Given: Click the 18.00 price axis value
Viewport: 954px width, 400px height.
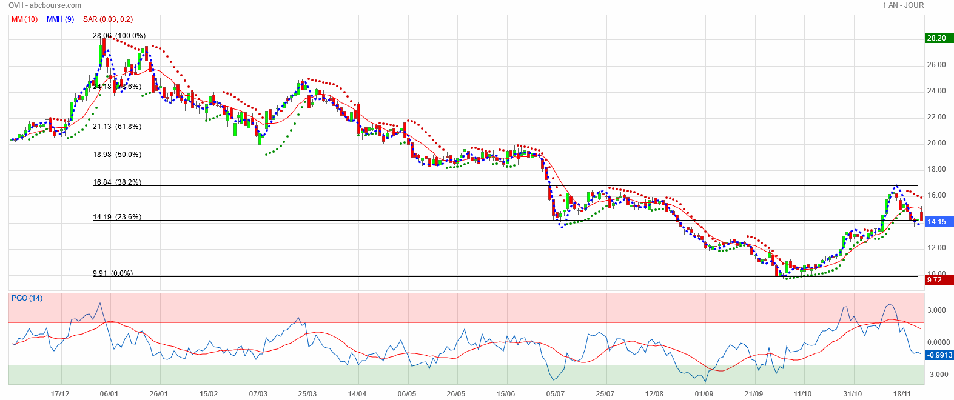Looking at the screenshot, I should (x=936, y=169).
